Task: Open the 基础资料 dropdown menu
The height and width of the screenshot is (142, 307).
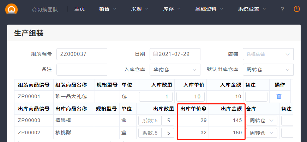Action: pos(209,9)
